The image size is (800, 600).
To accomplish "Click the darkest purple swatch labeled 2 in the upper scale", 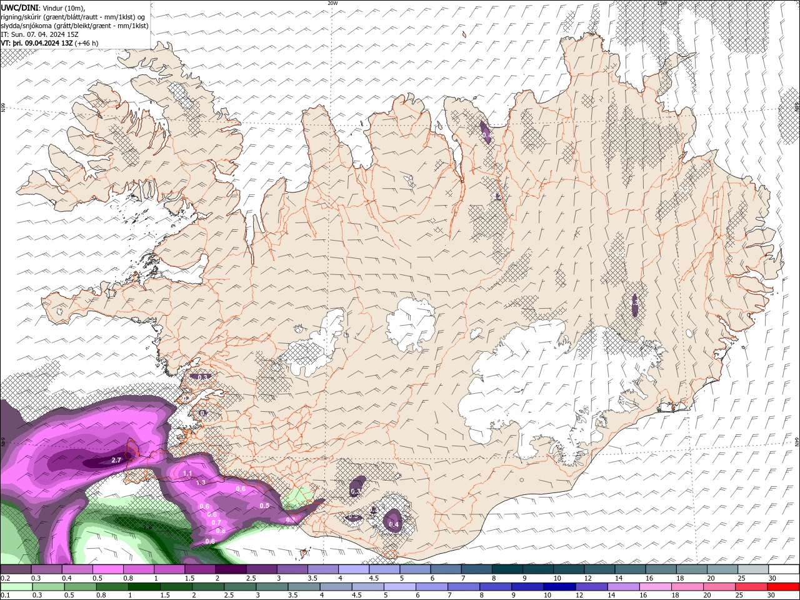I will pyautogui.click(x=231, y=569).
